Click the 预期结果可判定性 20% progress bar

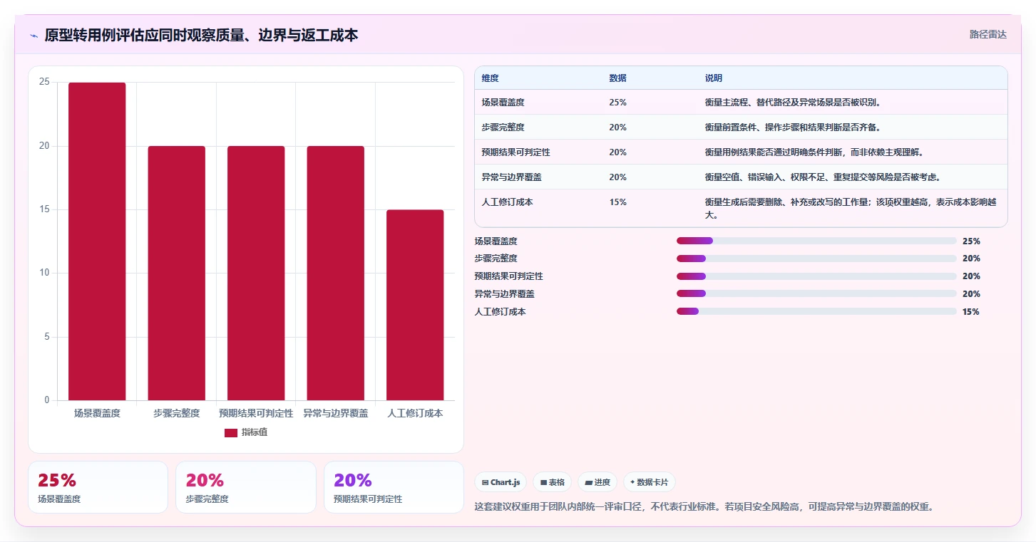(816, 276)
